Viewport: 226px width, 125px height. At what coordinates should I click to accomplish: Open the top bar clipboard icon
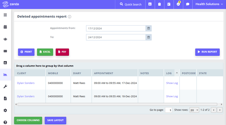coord(159,4)
